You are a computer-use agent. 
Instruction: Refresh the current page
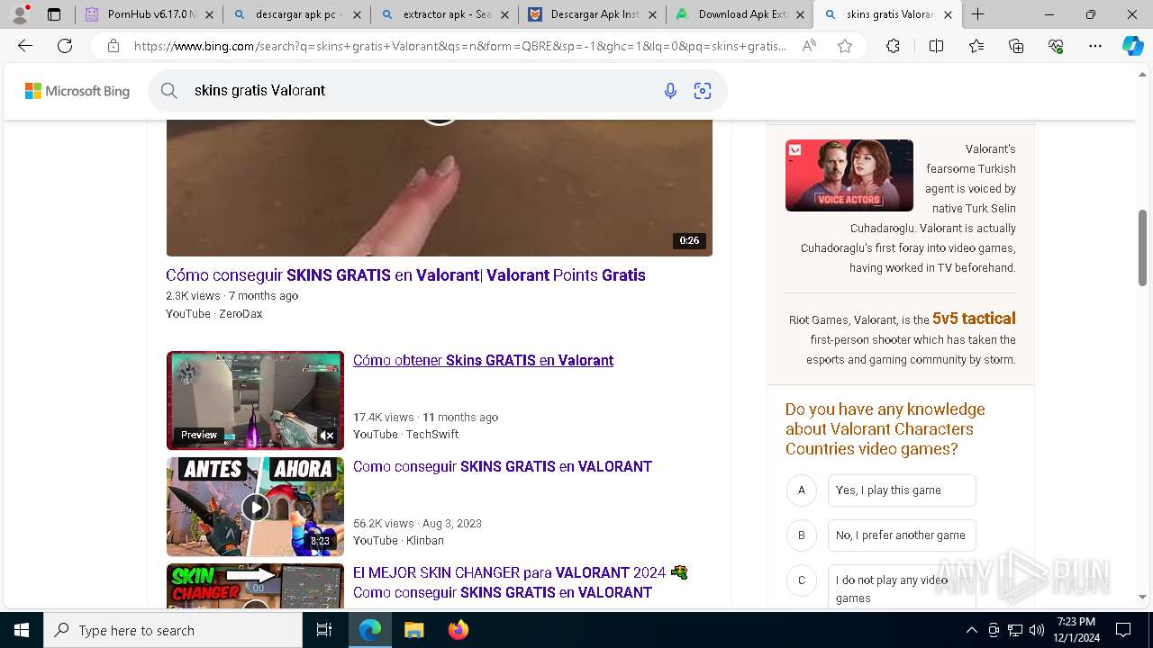65,46
